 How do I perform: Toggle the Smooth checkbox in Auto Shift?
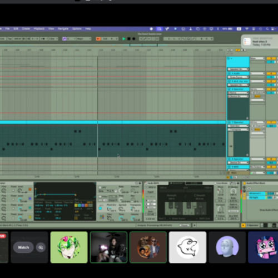(195, 195)
